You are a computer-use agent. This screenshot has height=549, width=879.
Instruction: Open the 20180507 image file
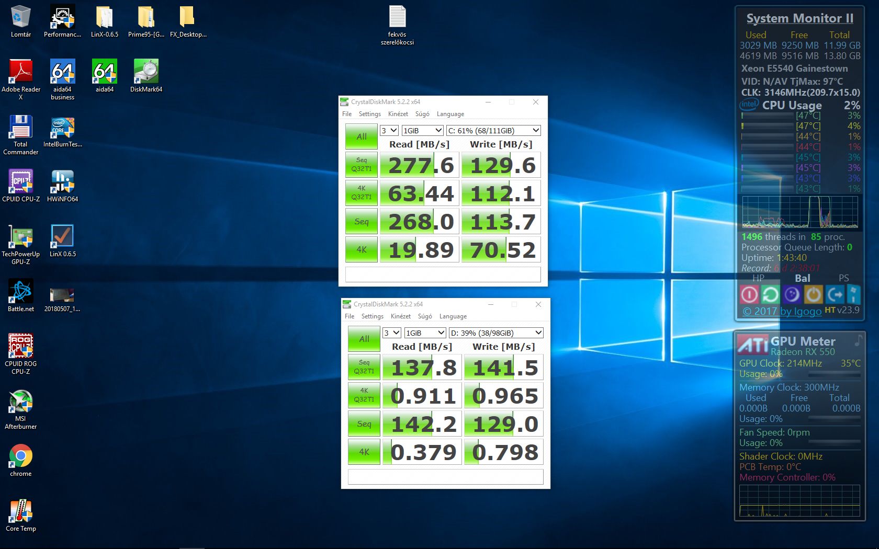pyautogui.click(x=62, y=299)
